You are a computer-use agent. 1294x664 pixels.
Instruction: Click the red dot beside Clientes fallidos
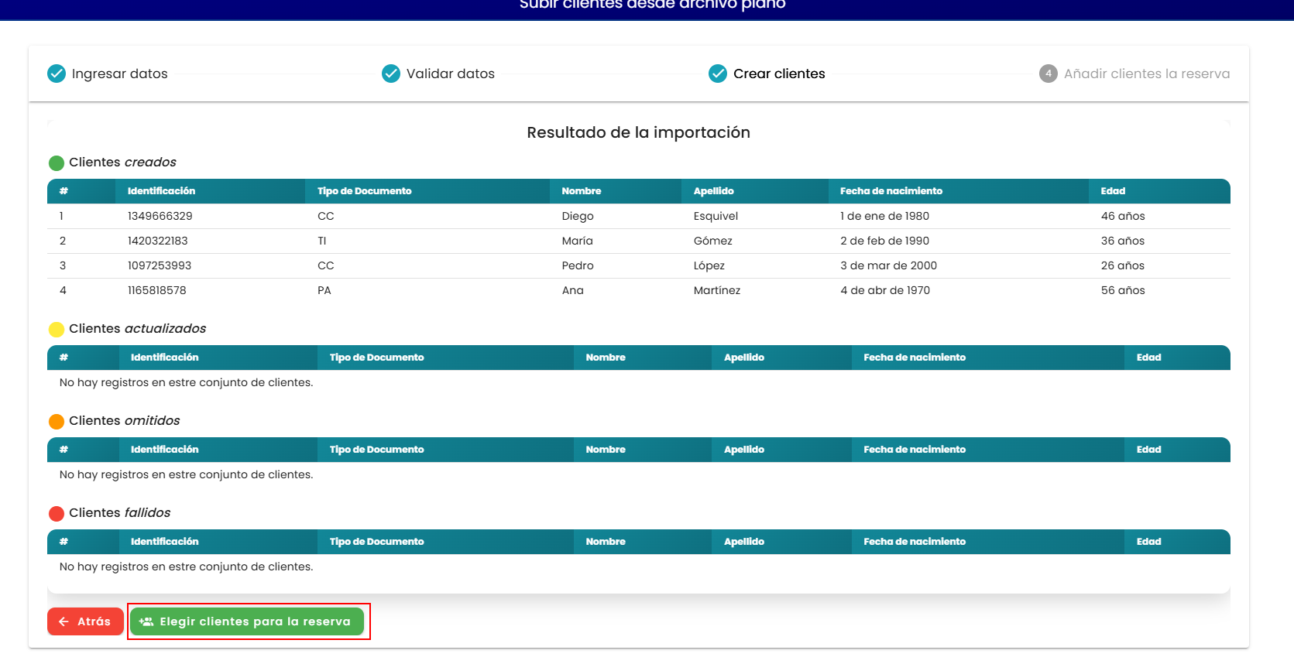click(57, 514)
